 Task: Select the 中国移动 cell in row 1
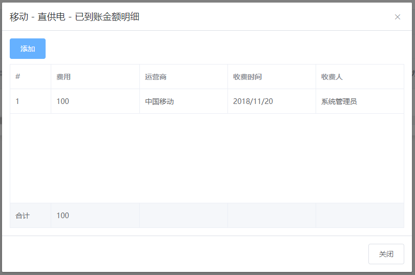point(159,101)
